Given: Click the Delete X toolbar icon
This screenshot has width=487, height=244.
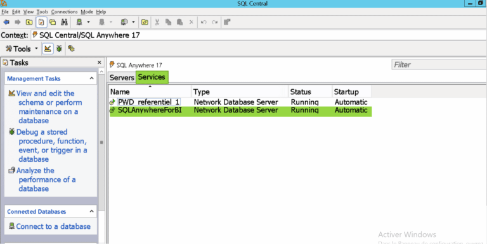Looking at the screenshot, I should 192,22.
